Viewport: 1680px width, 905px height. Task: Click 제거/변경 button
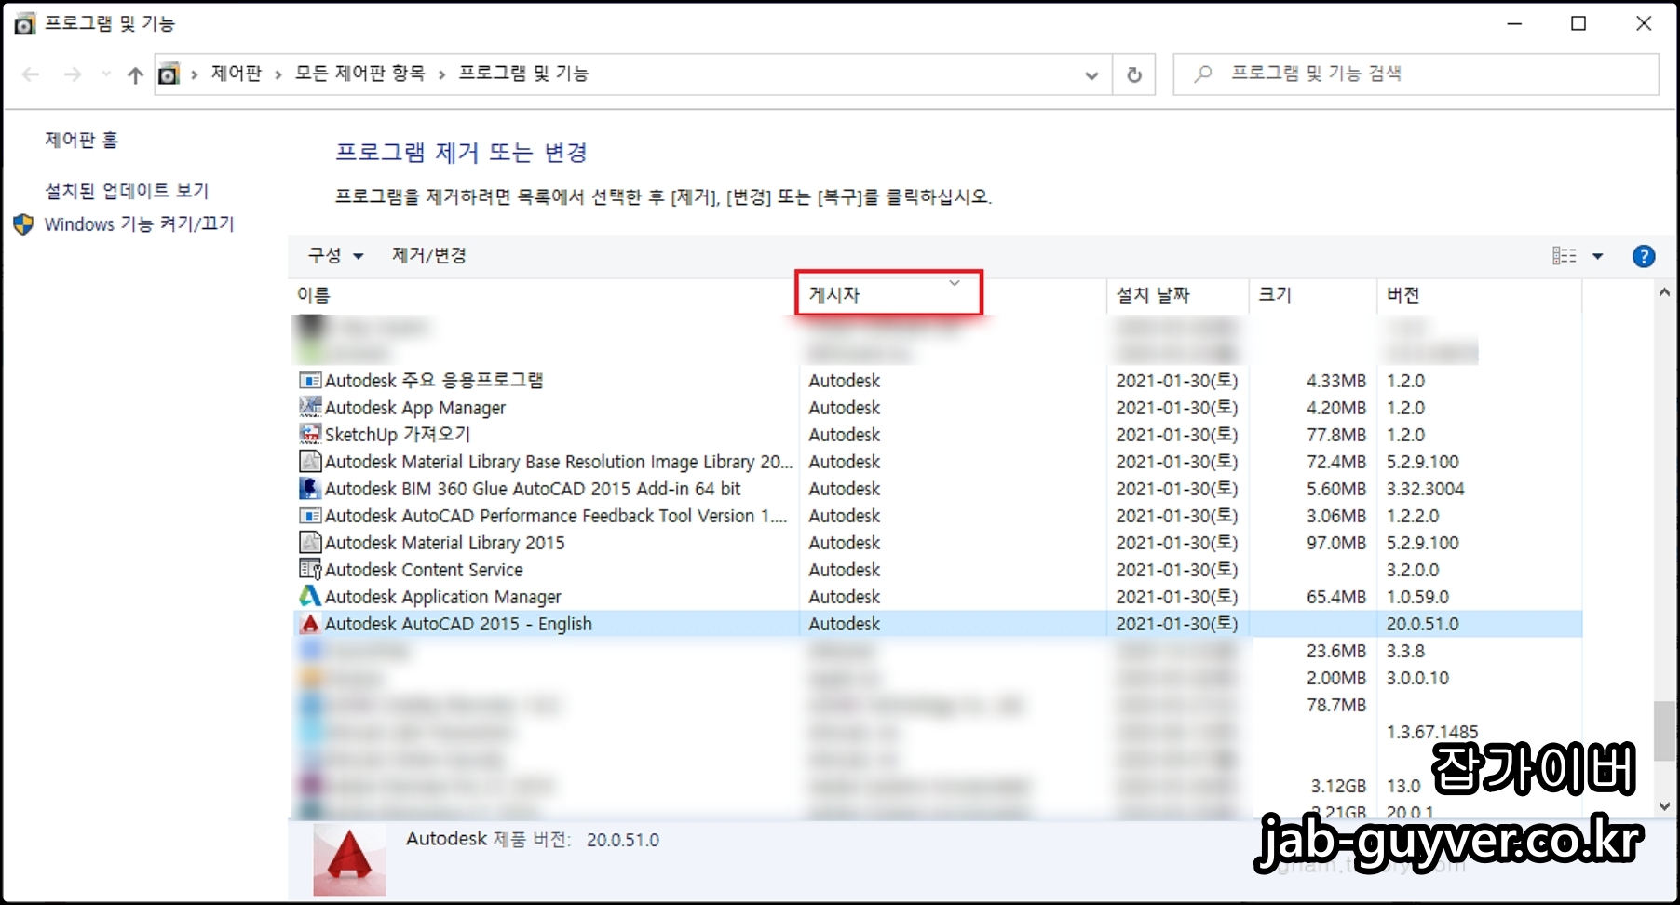(x=429, y=255)
